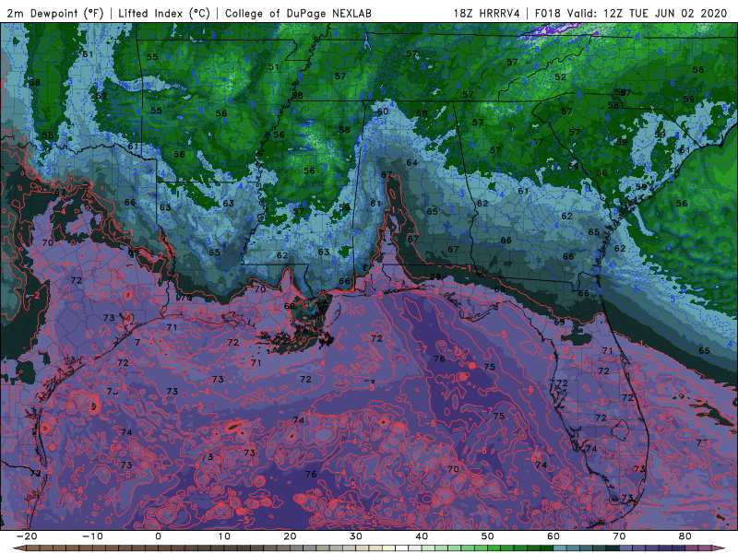This screenshot has width=738, height=553.
Task: Click the "College of DuPage NEXLAB" credit text
Action: click(x=298, y=13)
